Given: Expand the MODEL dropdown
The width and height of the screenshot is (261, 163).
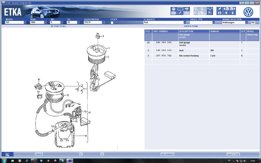Looking at the screenshot, I should [25, 22].
